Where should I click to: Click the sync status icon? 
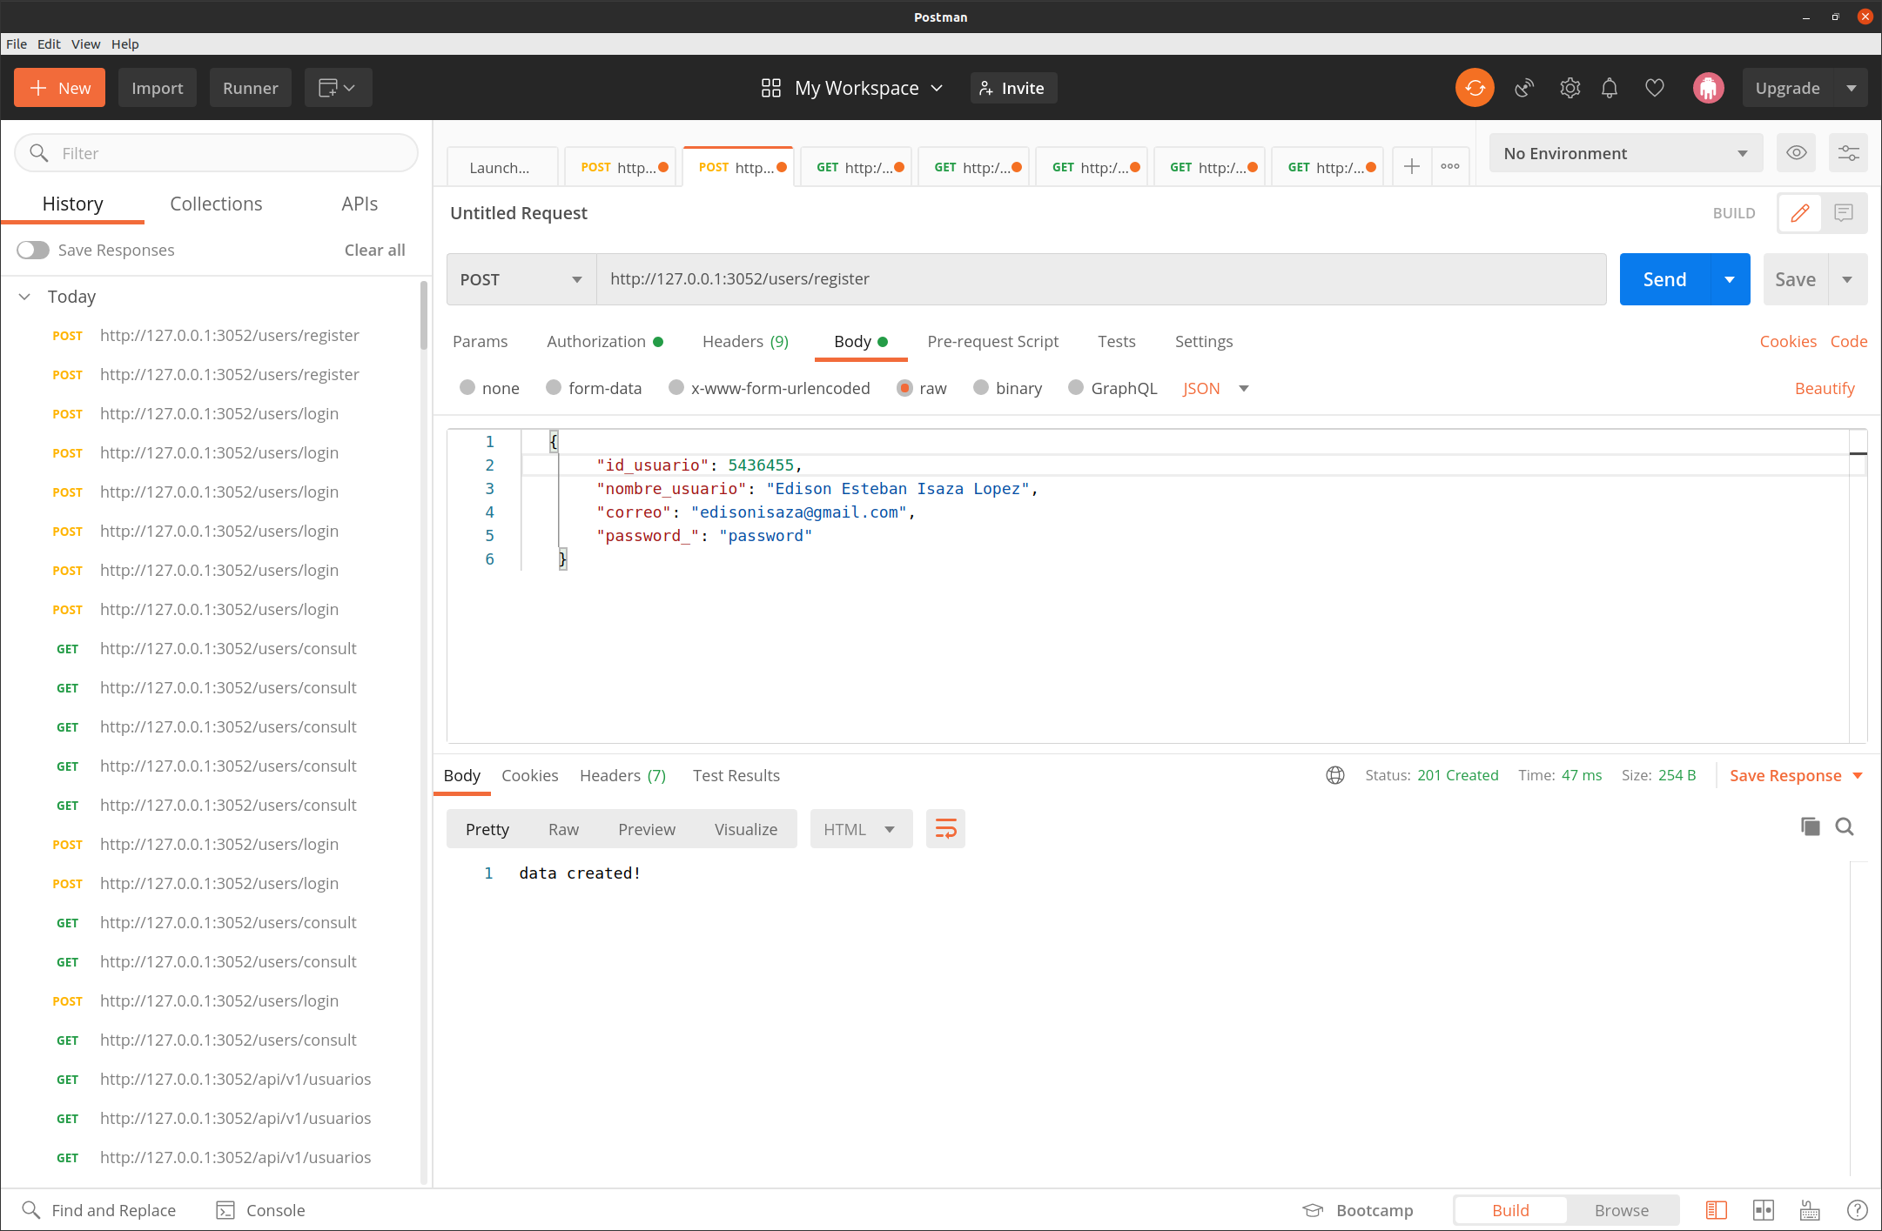(x=1475, y=88)
